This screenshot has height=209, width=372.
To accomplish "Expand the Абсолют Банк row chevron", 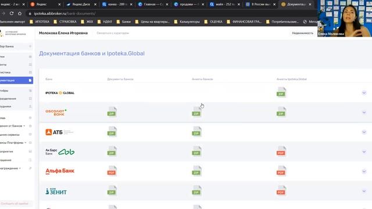I will 364,112.
